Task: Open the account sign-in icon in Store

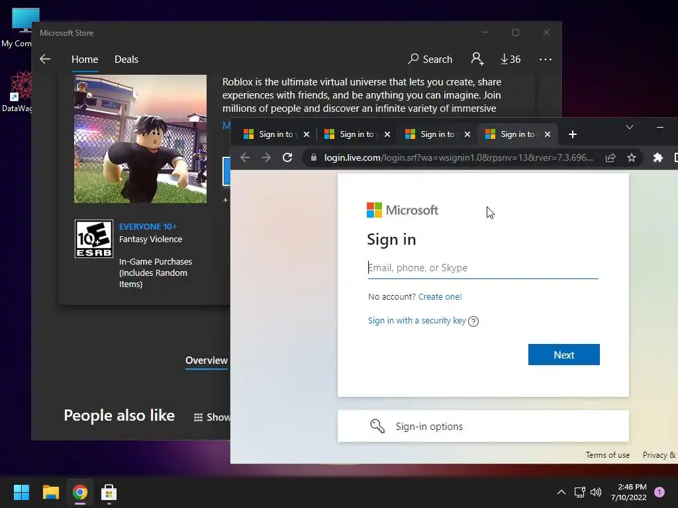Action: [x=477, y=59]
